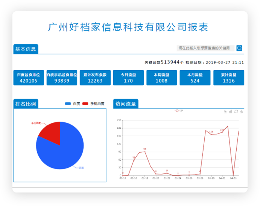Image resolution: width=260 pixels, height=206 pixels.
Task: Click the keyword count 513944
Action: click(170, 62)
